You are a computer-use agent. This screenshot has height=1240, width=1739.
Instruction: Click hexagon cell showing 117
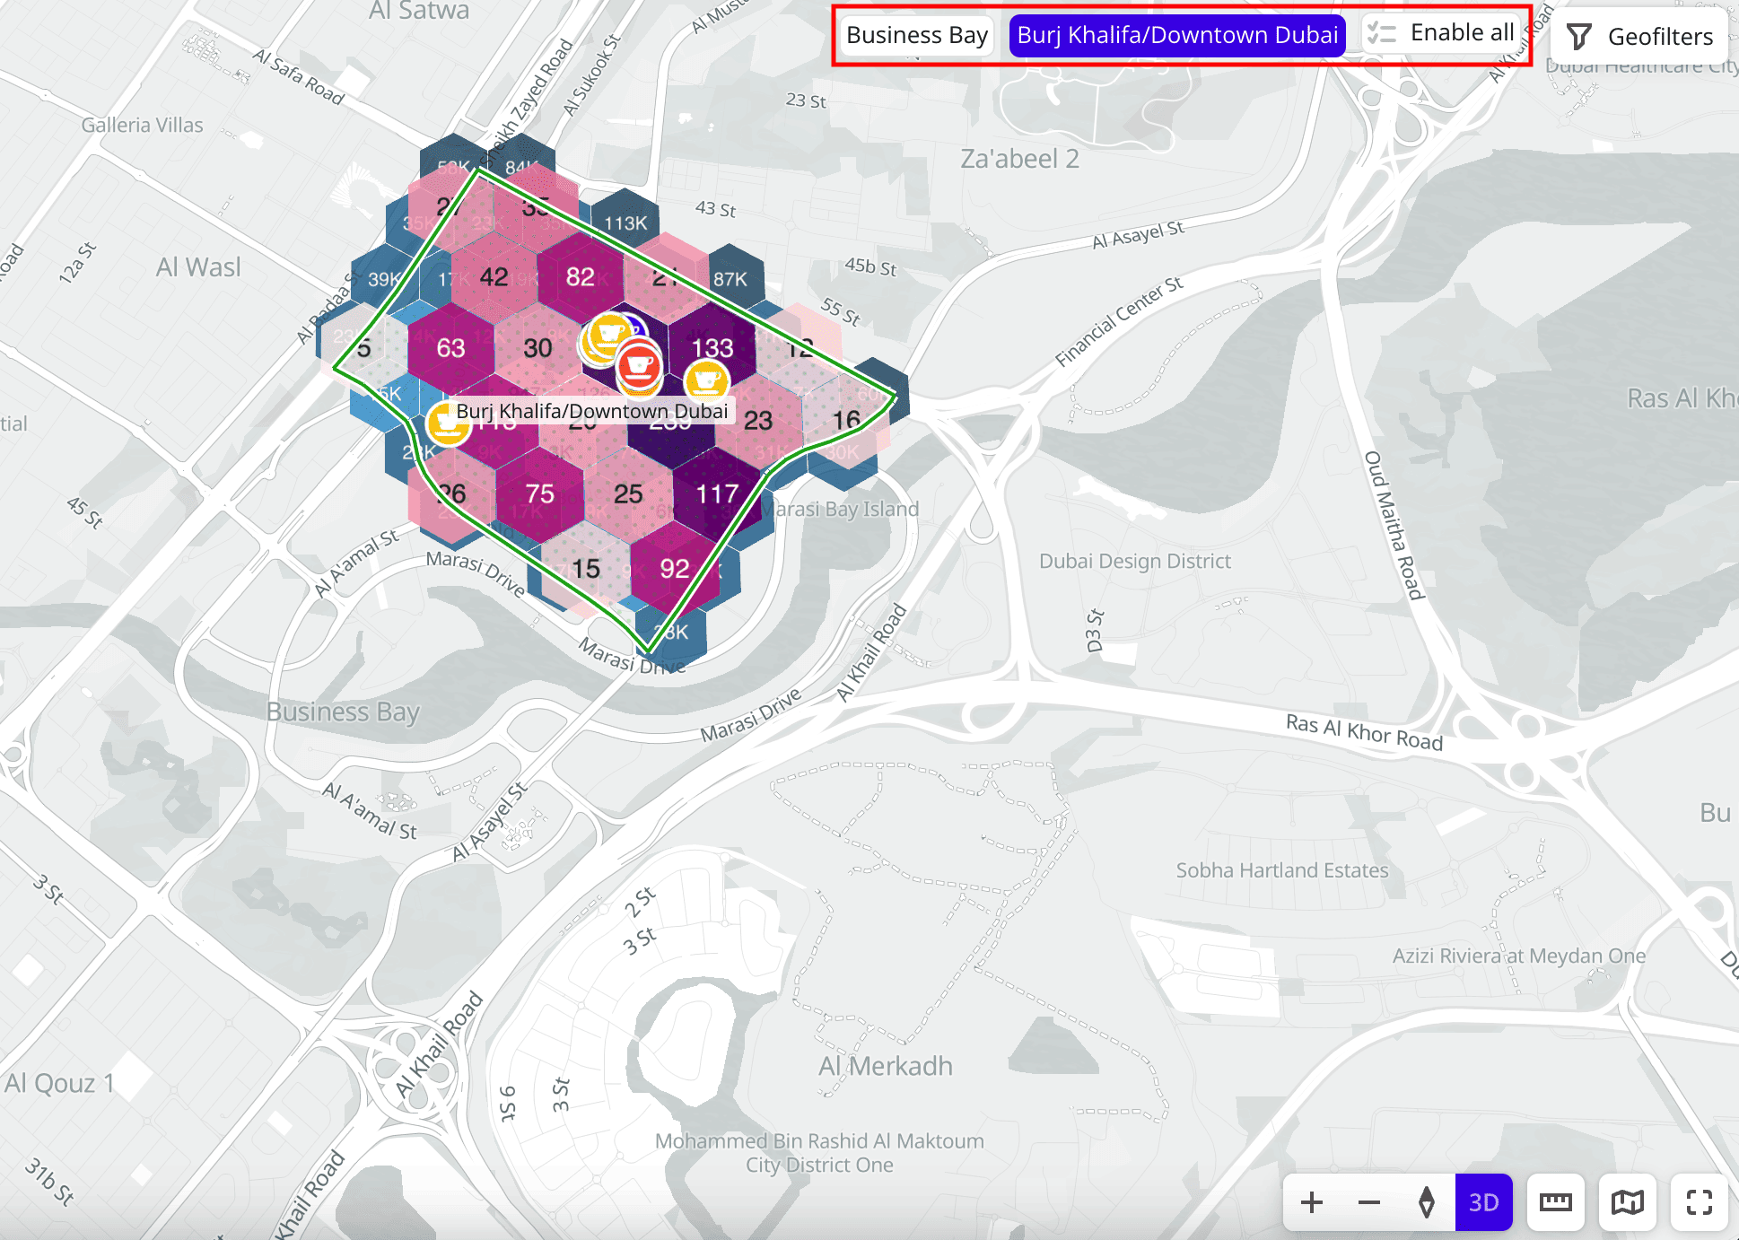716,493
